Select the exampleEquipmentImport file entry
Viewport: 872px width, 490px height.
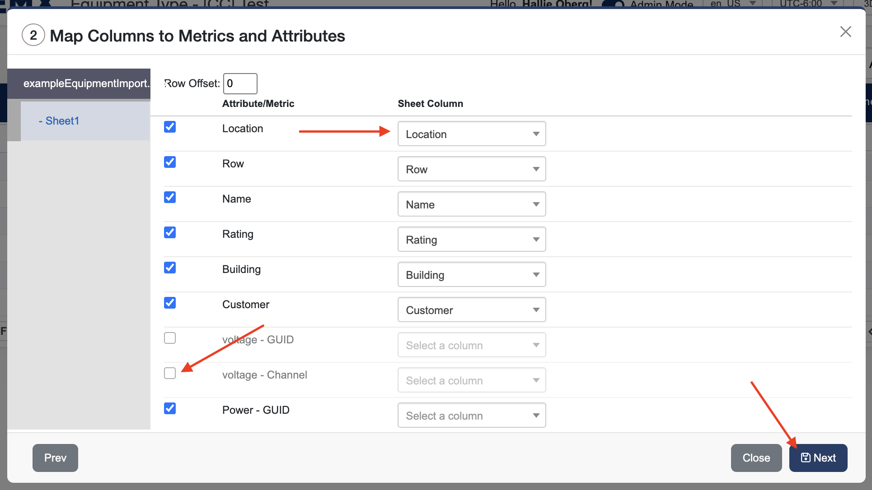[x=85, y=83]
